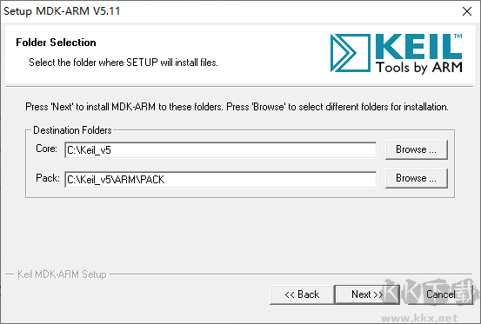The height and width of the screenshot is (324, 481).
Task: Click the 'Destination Folders' group label
Action: [72, 130]
